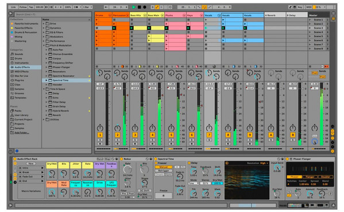Screen dimensions: 344x212
Task: Expand the Utilities folder
Action: coord(44,119)
